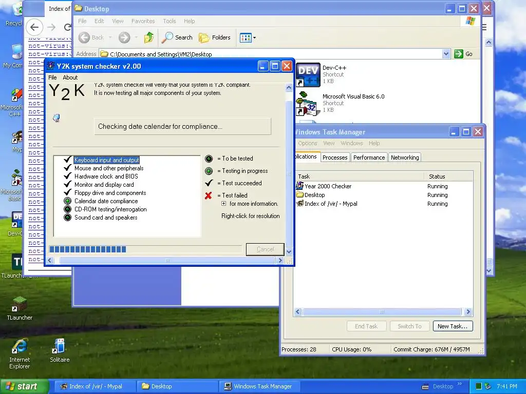Open Tools menu in Desktop explorer
Screen dimensions: 526x394
(170, 21)
